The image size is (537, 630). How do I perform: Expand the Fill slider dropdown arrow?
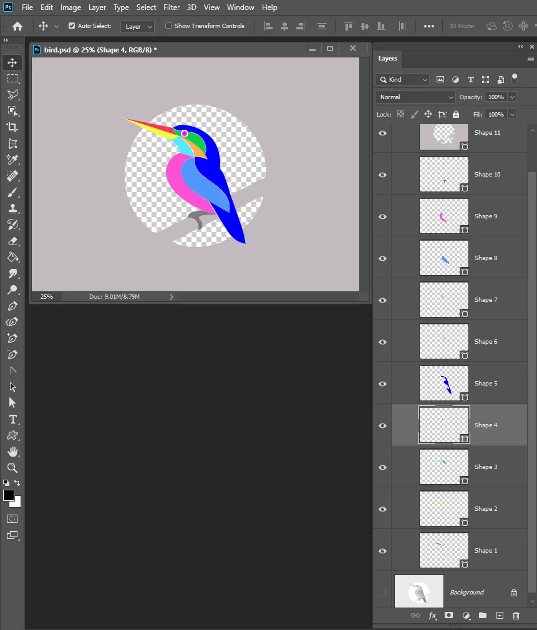[x=512, y=115]
